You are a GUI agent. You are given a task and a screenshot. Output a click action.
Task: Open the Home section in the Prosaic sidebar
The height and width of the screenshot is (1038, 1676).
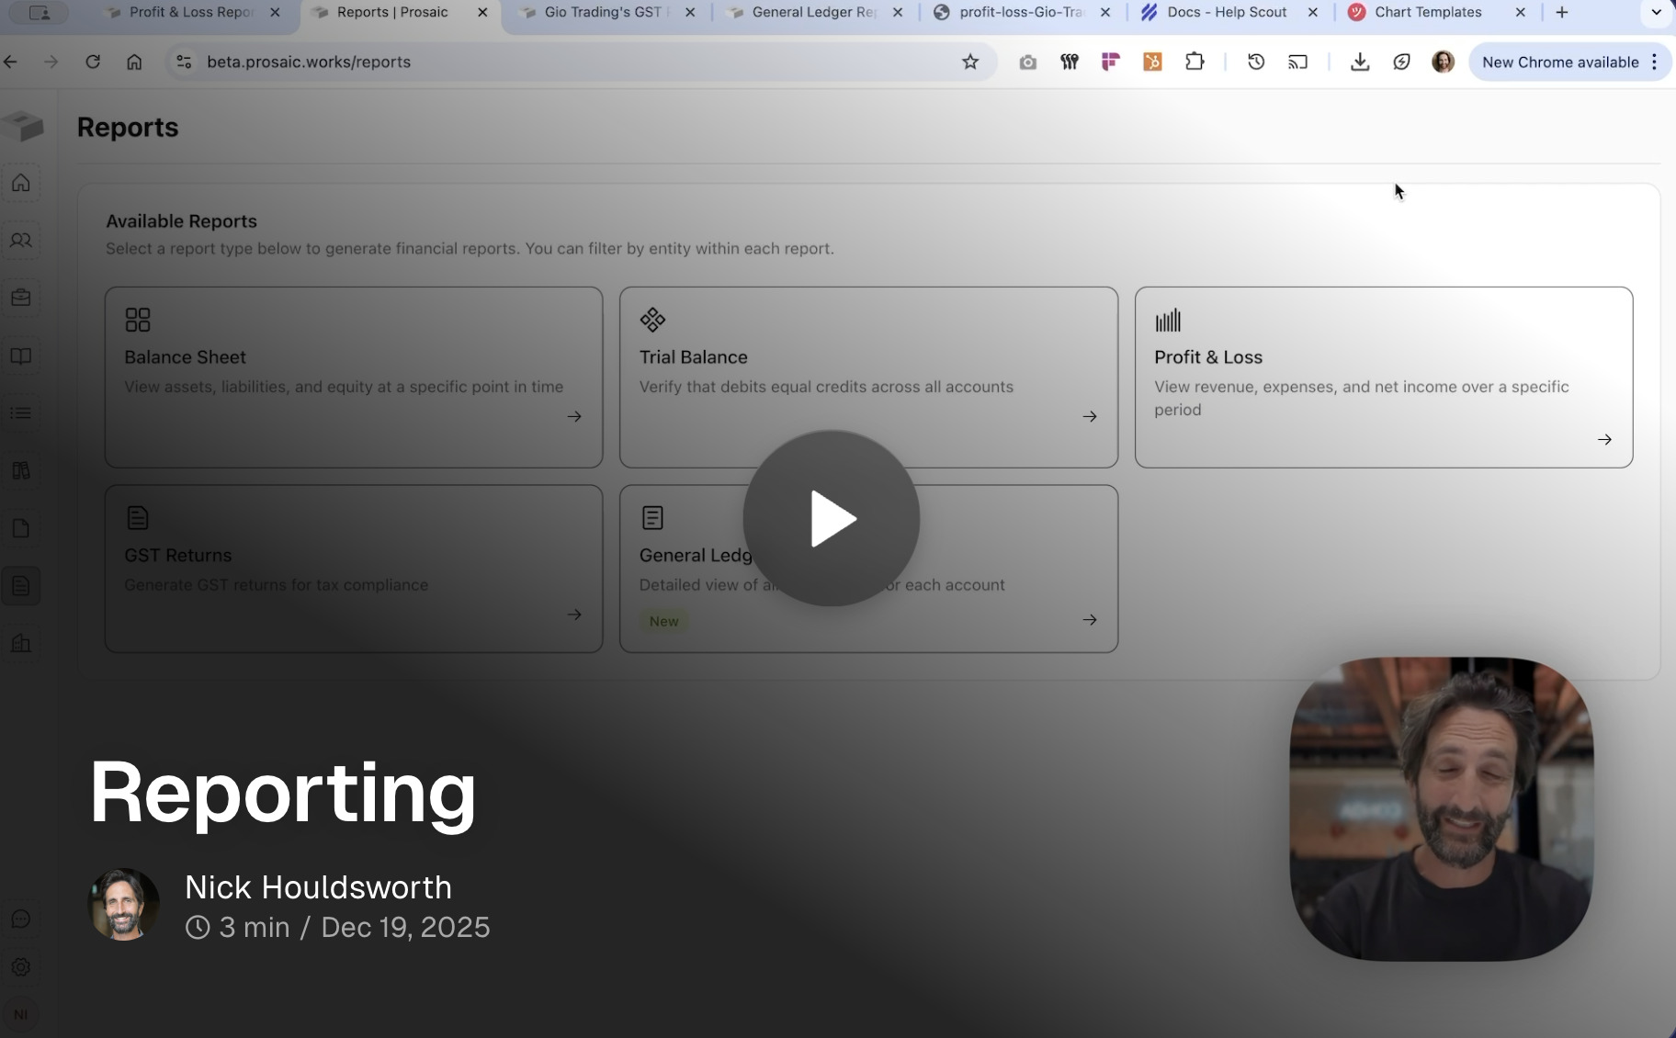[x=20, y=182]
